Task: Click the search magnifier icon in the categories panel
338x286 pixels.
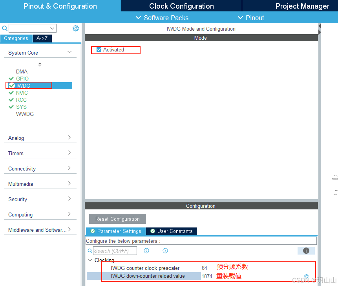Action: click(x=5, y=28)
